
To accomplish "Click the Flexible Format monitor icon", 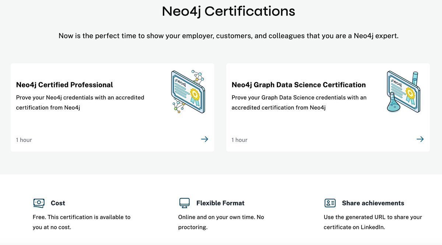I will click(x=184, y=203).
